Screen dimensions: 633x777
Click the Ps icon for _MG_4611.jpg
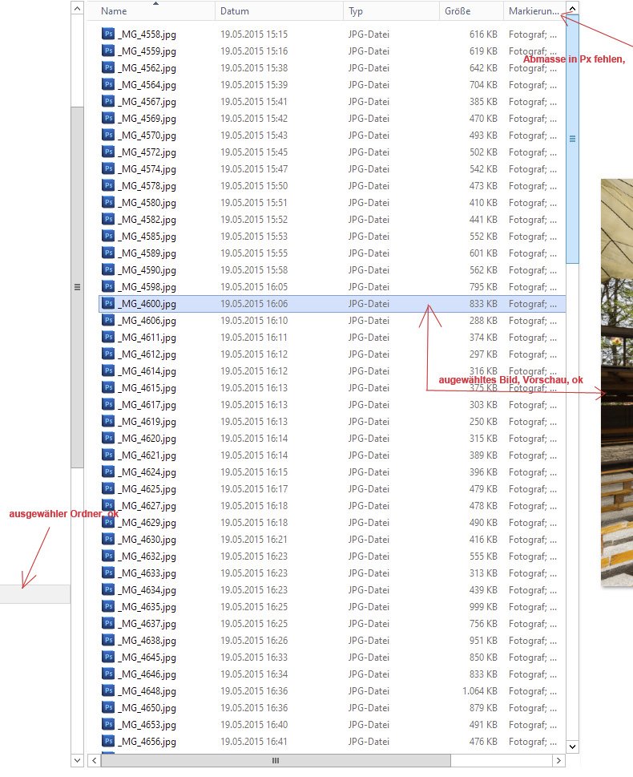[108, 337]
